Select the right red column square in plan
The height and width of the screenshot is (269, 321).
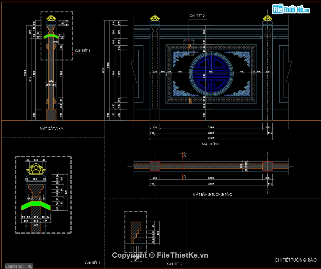pos(268,166)
